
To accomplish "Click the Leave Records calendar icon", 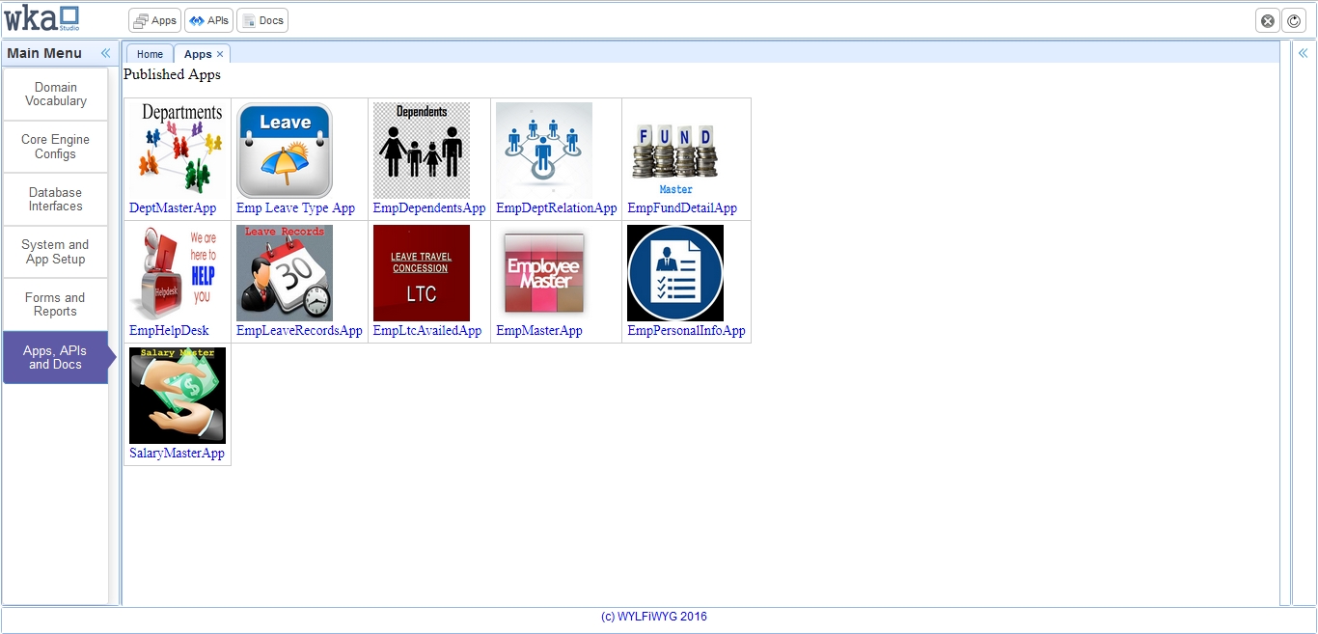I will (x=285, y=273).
